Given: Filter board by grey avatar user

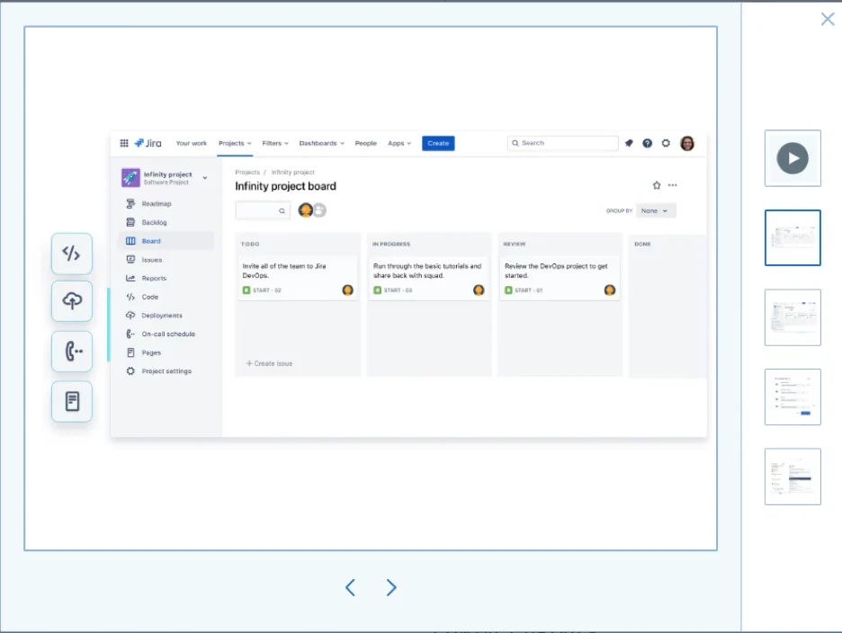Looking at the screenshot, I should (x=320, y=210).
